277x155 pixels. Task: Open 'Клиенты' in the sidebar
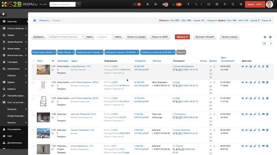(14, 89)
